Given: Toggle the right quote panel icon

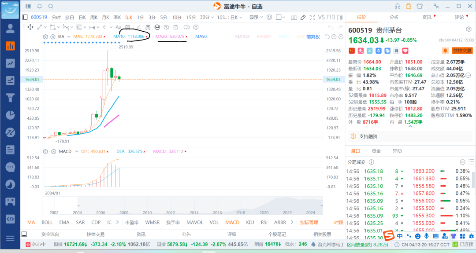Looking at the screenshot, I should click(340, 18).
